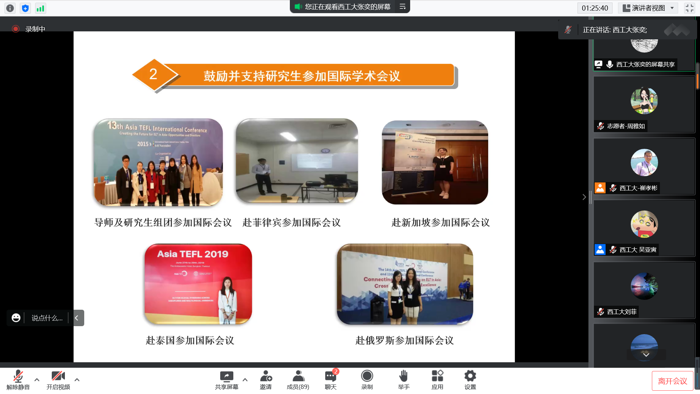Click the 说点什么 chat input
The width and height of the screenshot is (700, 394).
click(47, 318)
